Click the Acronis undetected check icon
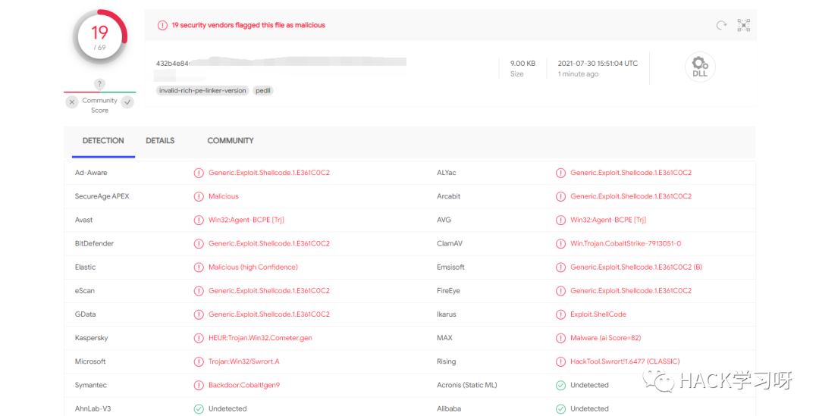This screenshot has width=819, height=416. click(x=560, y=385)
